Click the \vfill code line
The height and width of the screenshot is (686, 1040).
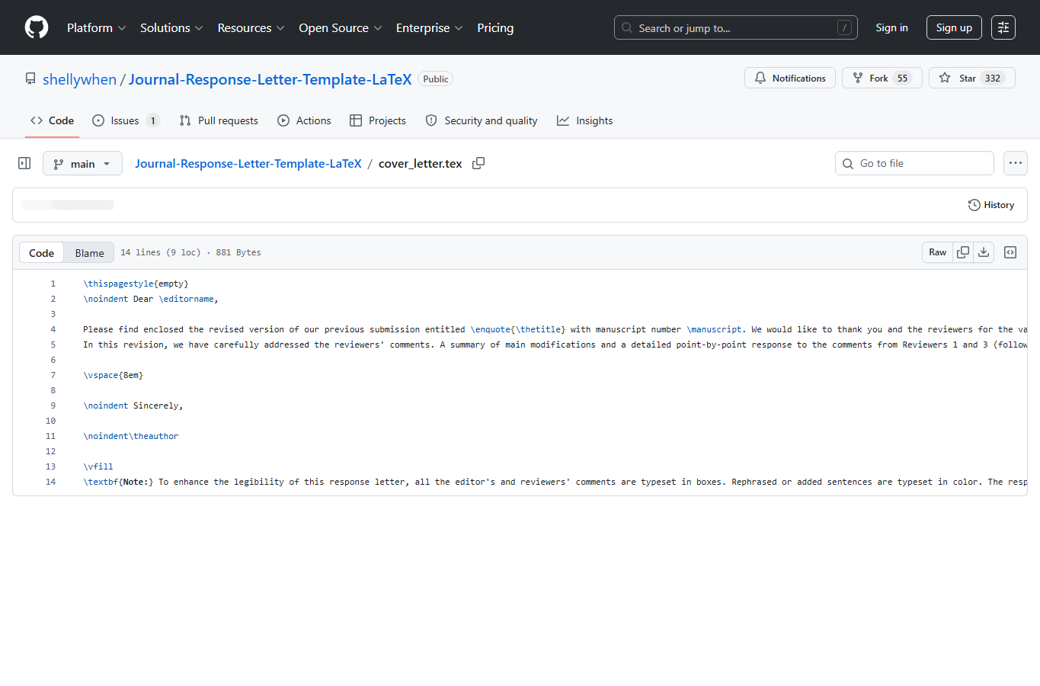[98, 466]
